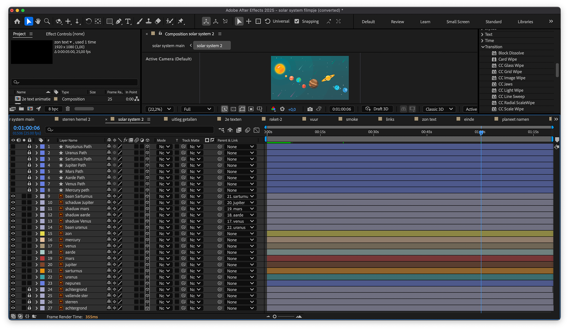Switch to the raket-2 timeline tab

(275, 119)
